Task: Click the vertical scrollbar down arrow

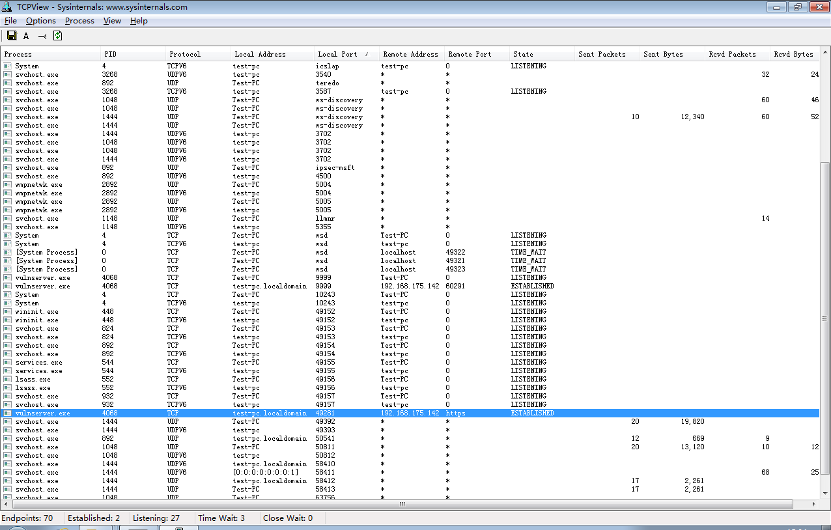Action: (x=825, y=494)
